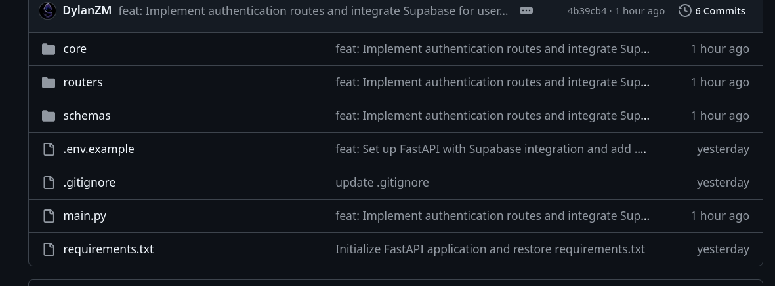The height and width of the screenshot is (286, 775).
Task: Click the commit history clock icon
Action: 684,10
